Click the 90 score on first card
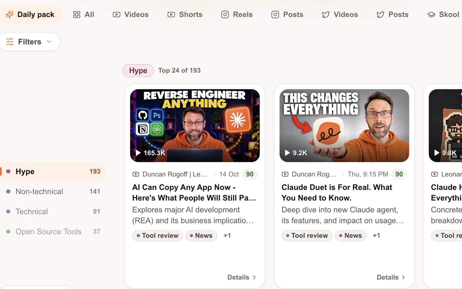This screenshot has height=289, width=462. 250,174
